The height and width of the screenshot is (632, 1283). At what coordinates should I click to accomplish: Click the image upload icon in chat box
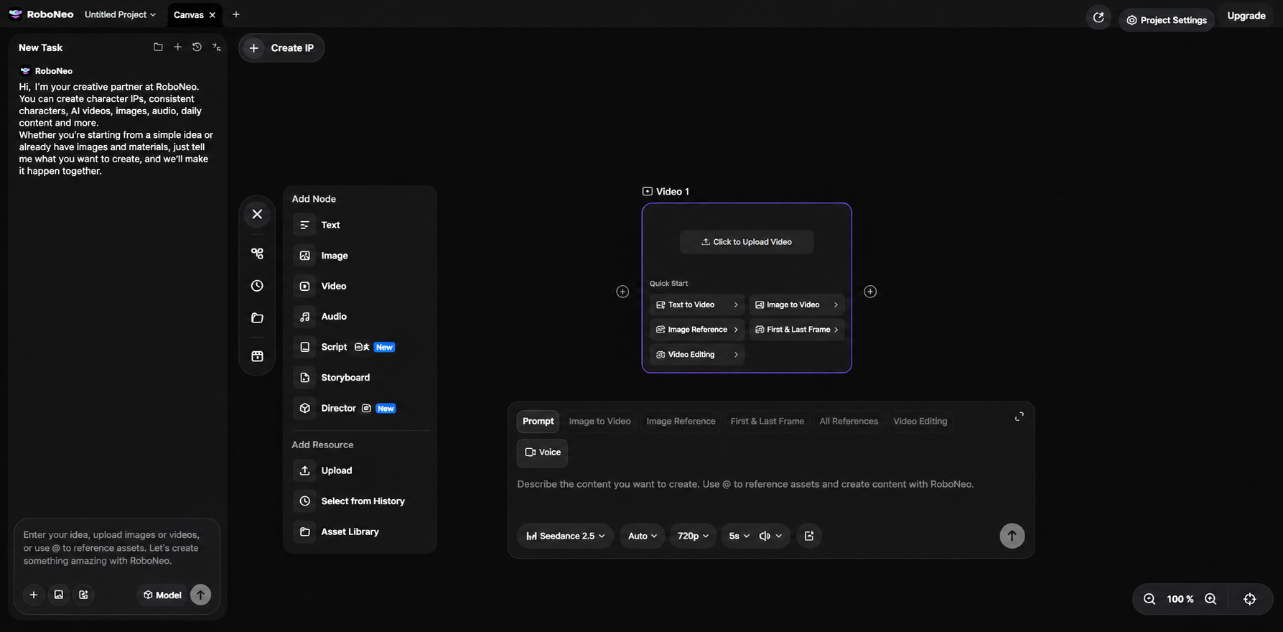[x=59, y=595]
